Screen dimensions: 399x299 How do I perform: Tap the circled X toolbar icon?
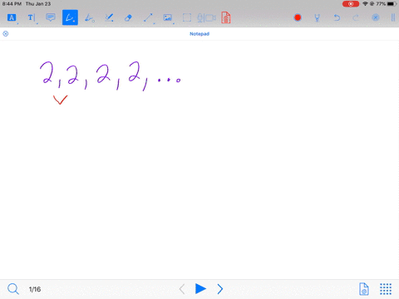pyautogui.click(x=376, y=17)
